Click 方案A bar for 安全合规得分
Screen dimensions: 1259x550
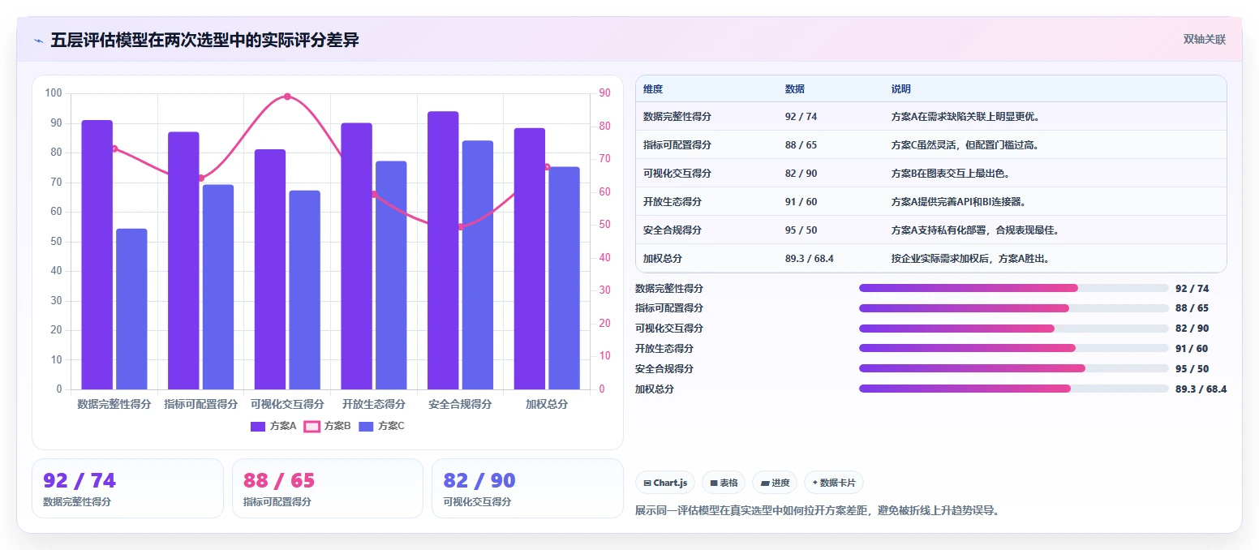tap(443, 251)
